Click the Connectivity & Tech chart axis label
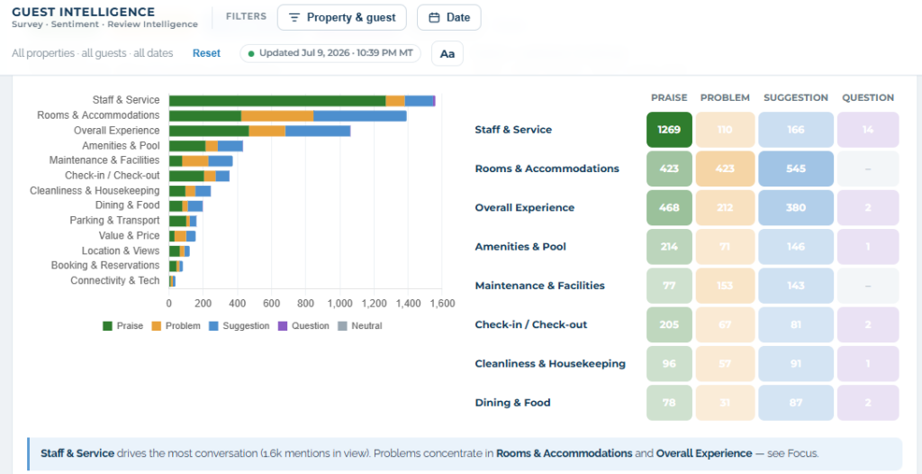The image size is (922, 474). [x=114, y=281]
